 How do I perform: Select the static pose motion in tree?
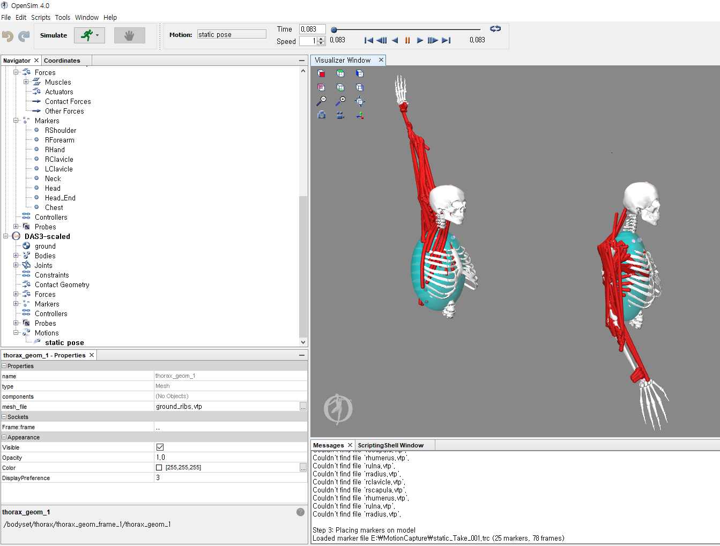click(64, 342)
